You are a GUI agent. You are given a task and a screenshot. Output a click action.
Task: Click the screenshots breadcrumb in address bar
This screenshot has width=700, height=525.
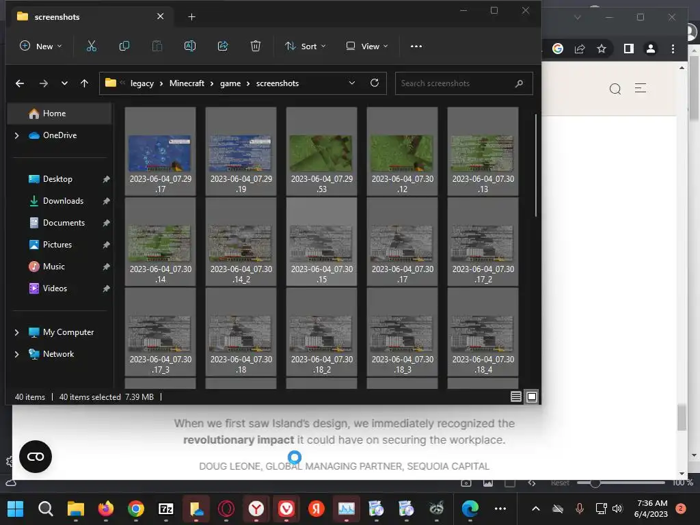pos(278,83)
